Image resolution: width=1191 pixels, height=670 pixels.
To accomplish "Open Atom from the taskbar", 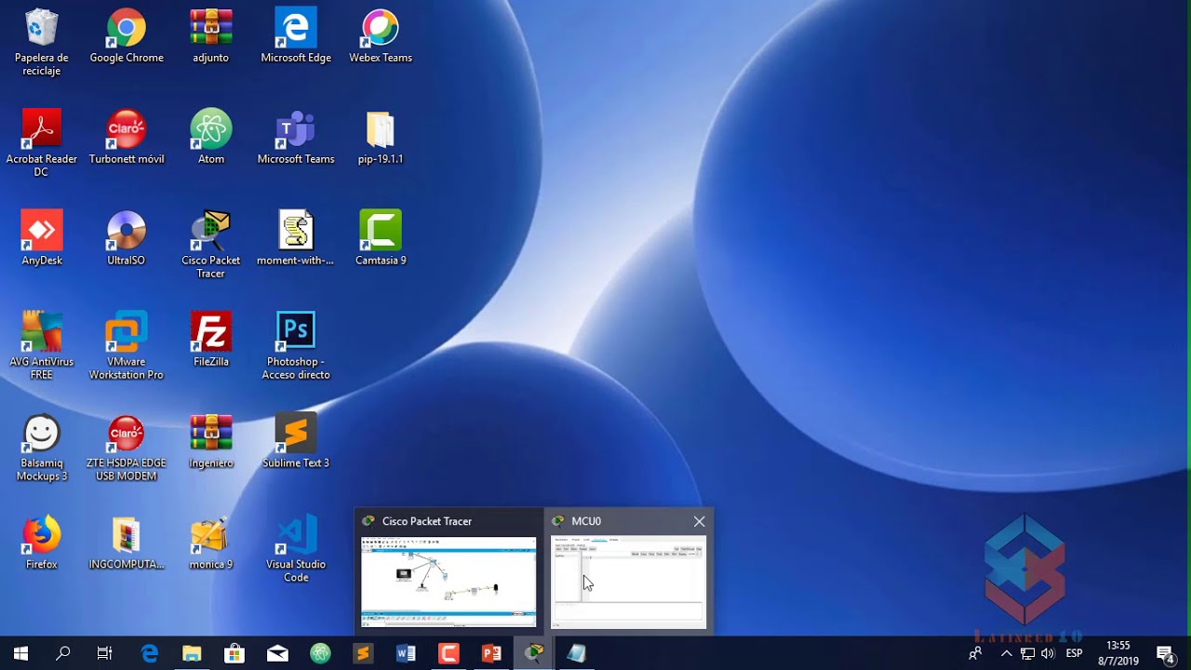I will point(320,653).
